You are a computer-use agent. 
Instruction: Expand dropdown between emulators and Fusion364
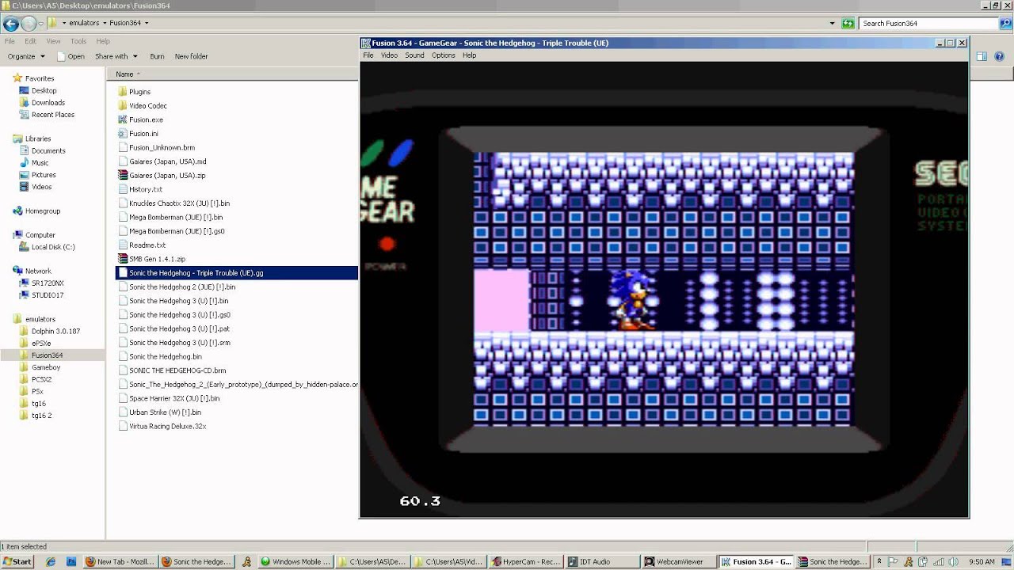click(x=105, y=23)
